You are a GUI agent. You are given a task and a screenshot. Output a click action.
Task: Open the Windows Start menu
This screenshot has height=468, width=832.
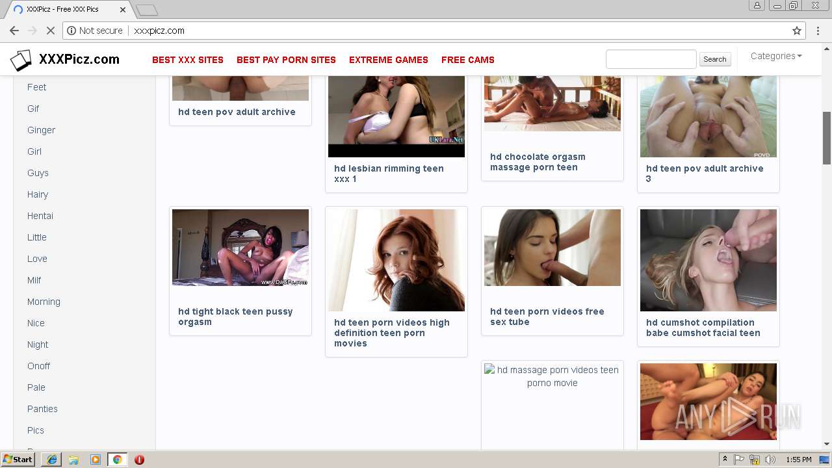(18, 460)
